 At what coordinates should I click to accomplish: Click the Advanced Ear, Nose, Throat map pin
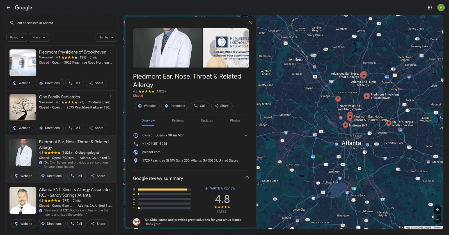pyautogui.click(x=364, y=75)
